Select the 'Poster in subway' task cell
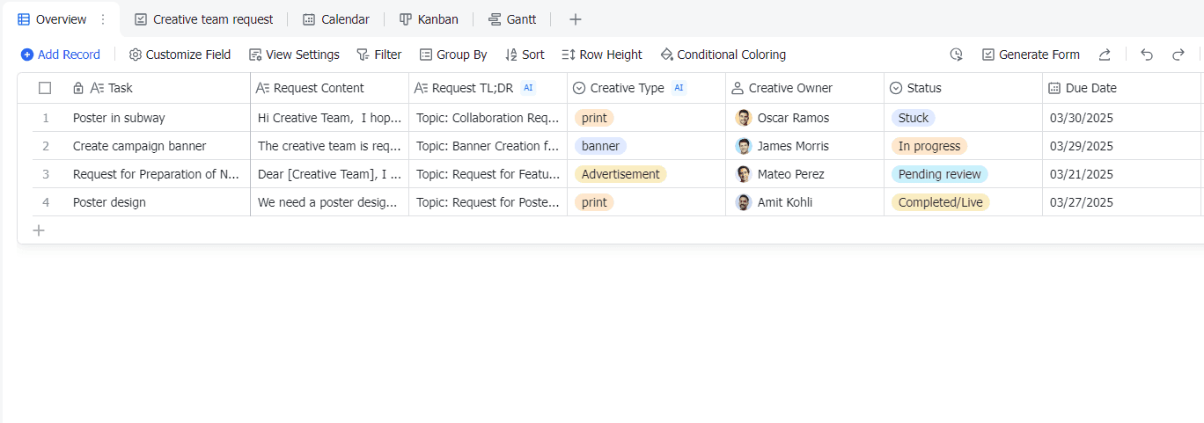 click(x=119, y=118)
